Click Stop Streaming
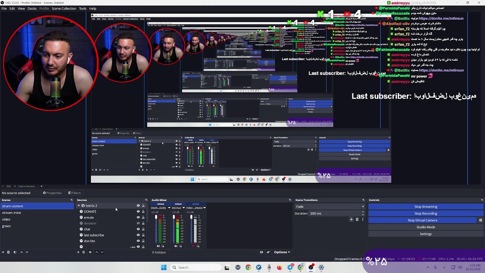The height and width of the screenshot is (273, 485). (x=426, y=207)
